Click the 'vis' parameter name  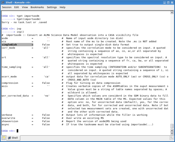point(4,41)
